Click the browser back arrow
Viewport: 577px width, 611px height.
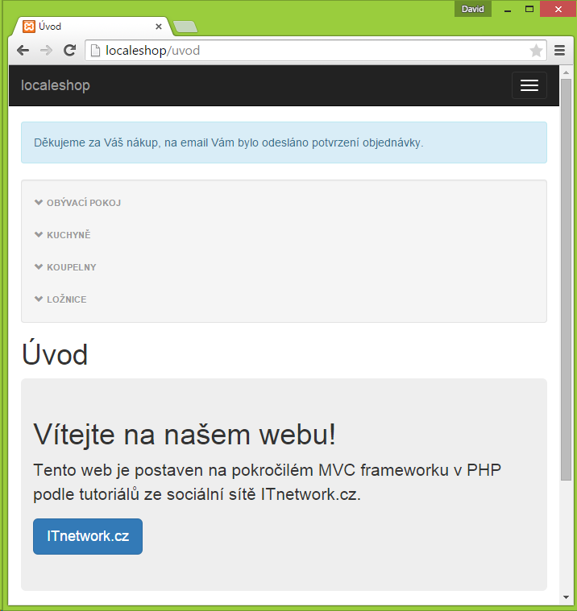click(23, 51)
